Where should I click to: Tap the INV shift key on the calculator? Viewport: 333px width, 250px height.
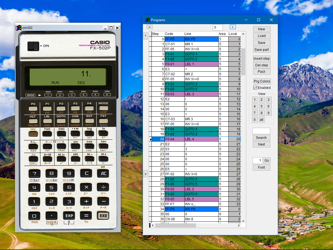(x=33, y=134)
